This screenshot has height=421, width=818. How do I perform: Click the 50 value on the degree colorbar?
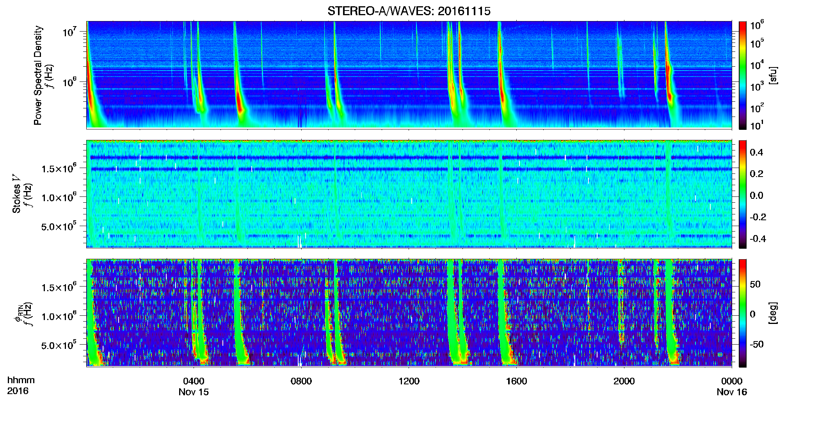755,284
